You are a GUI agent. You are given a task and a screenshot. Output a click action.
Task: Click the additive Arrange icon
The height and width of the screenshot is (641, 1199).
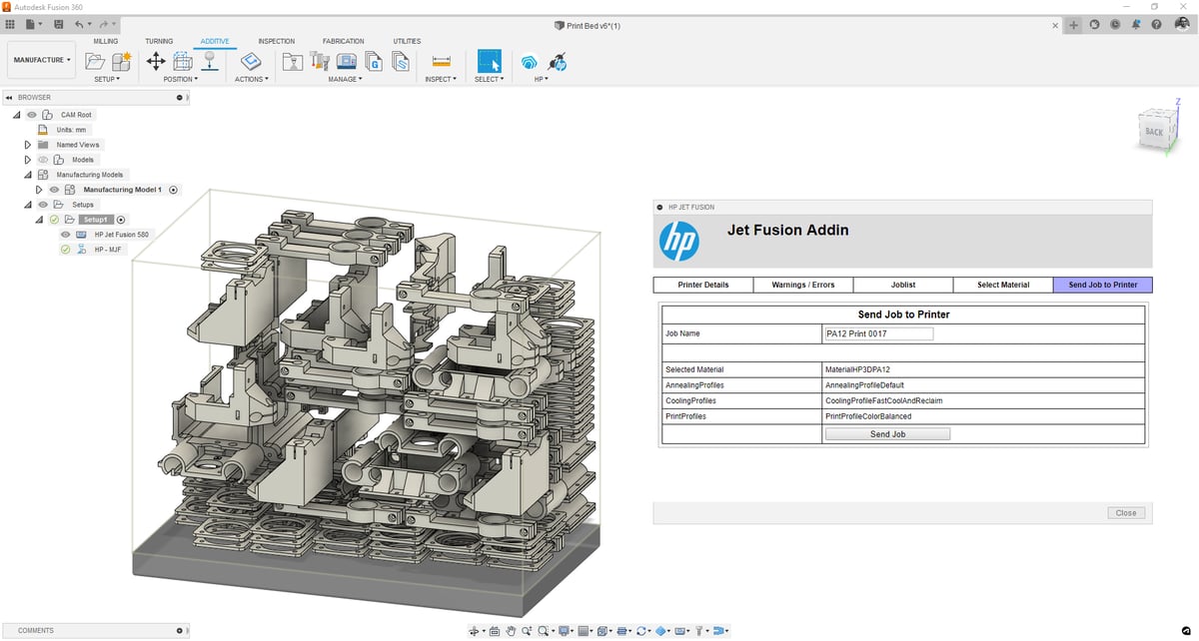pyautogui.click(x=183, y=62)
